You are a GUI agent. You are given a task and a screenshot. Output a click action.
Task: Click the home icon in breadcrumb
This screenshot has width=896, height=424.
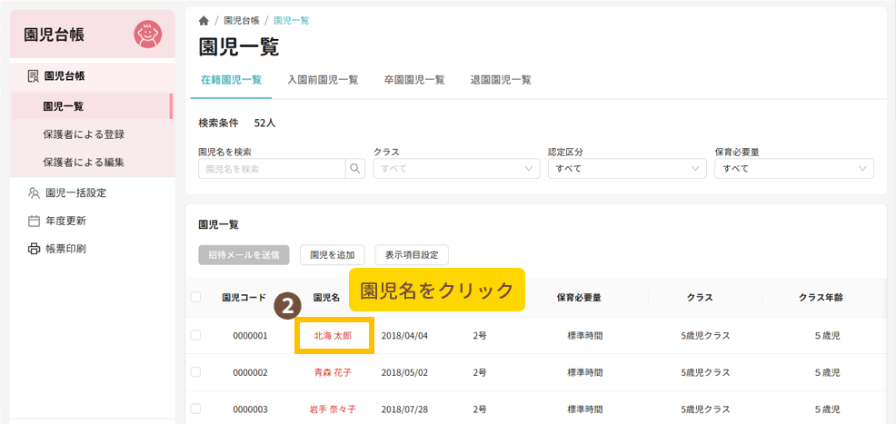click(x=204, y=20)
